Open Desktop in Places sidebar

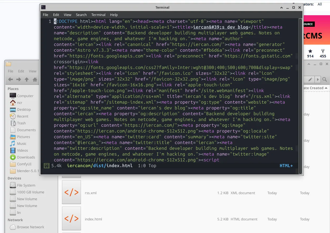point(20,109)
